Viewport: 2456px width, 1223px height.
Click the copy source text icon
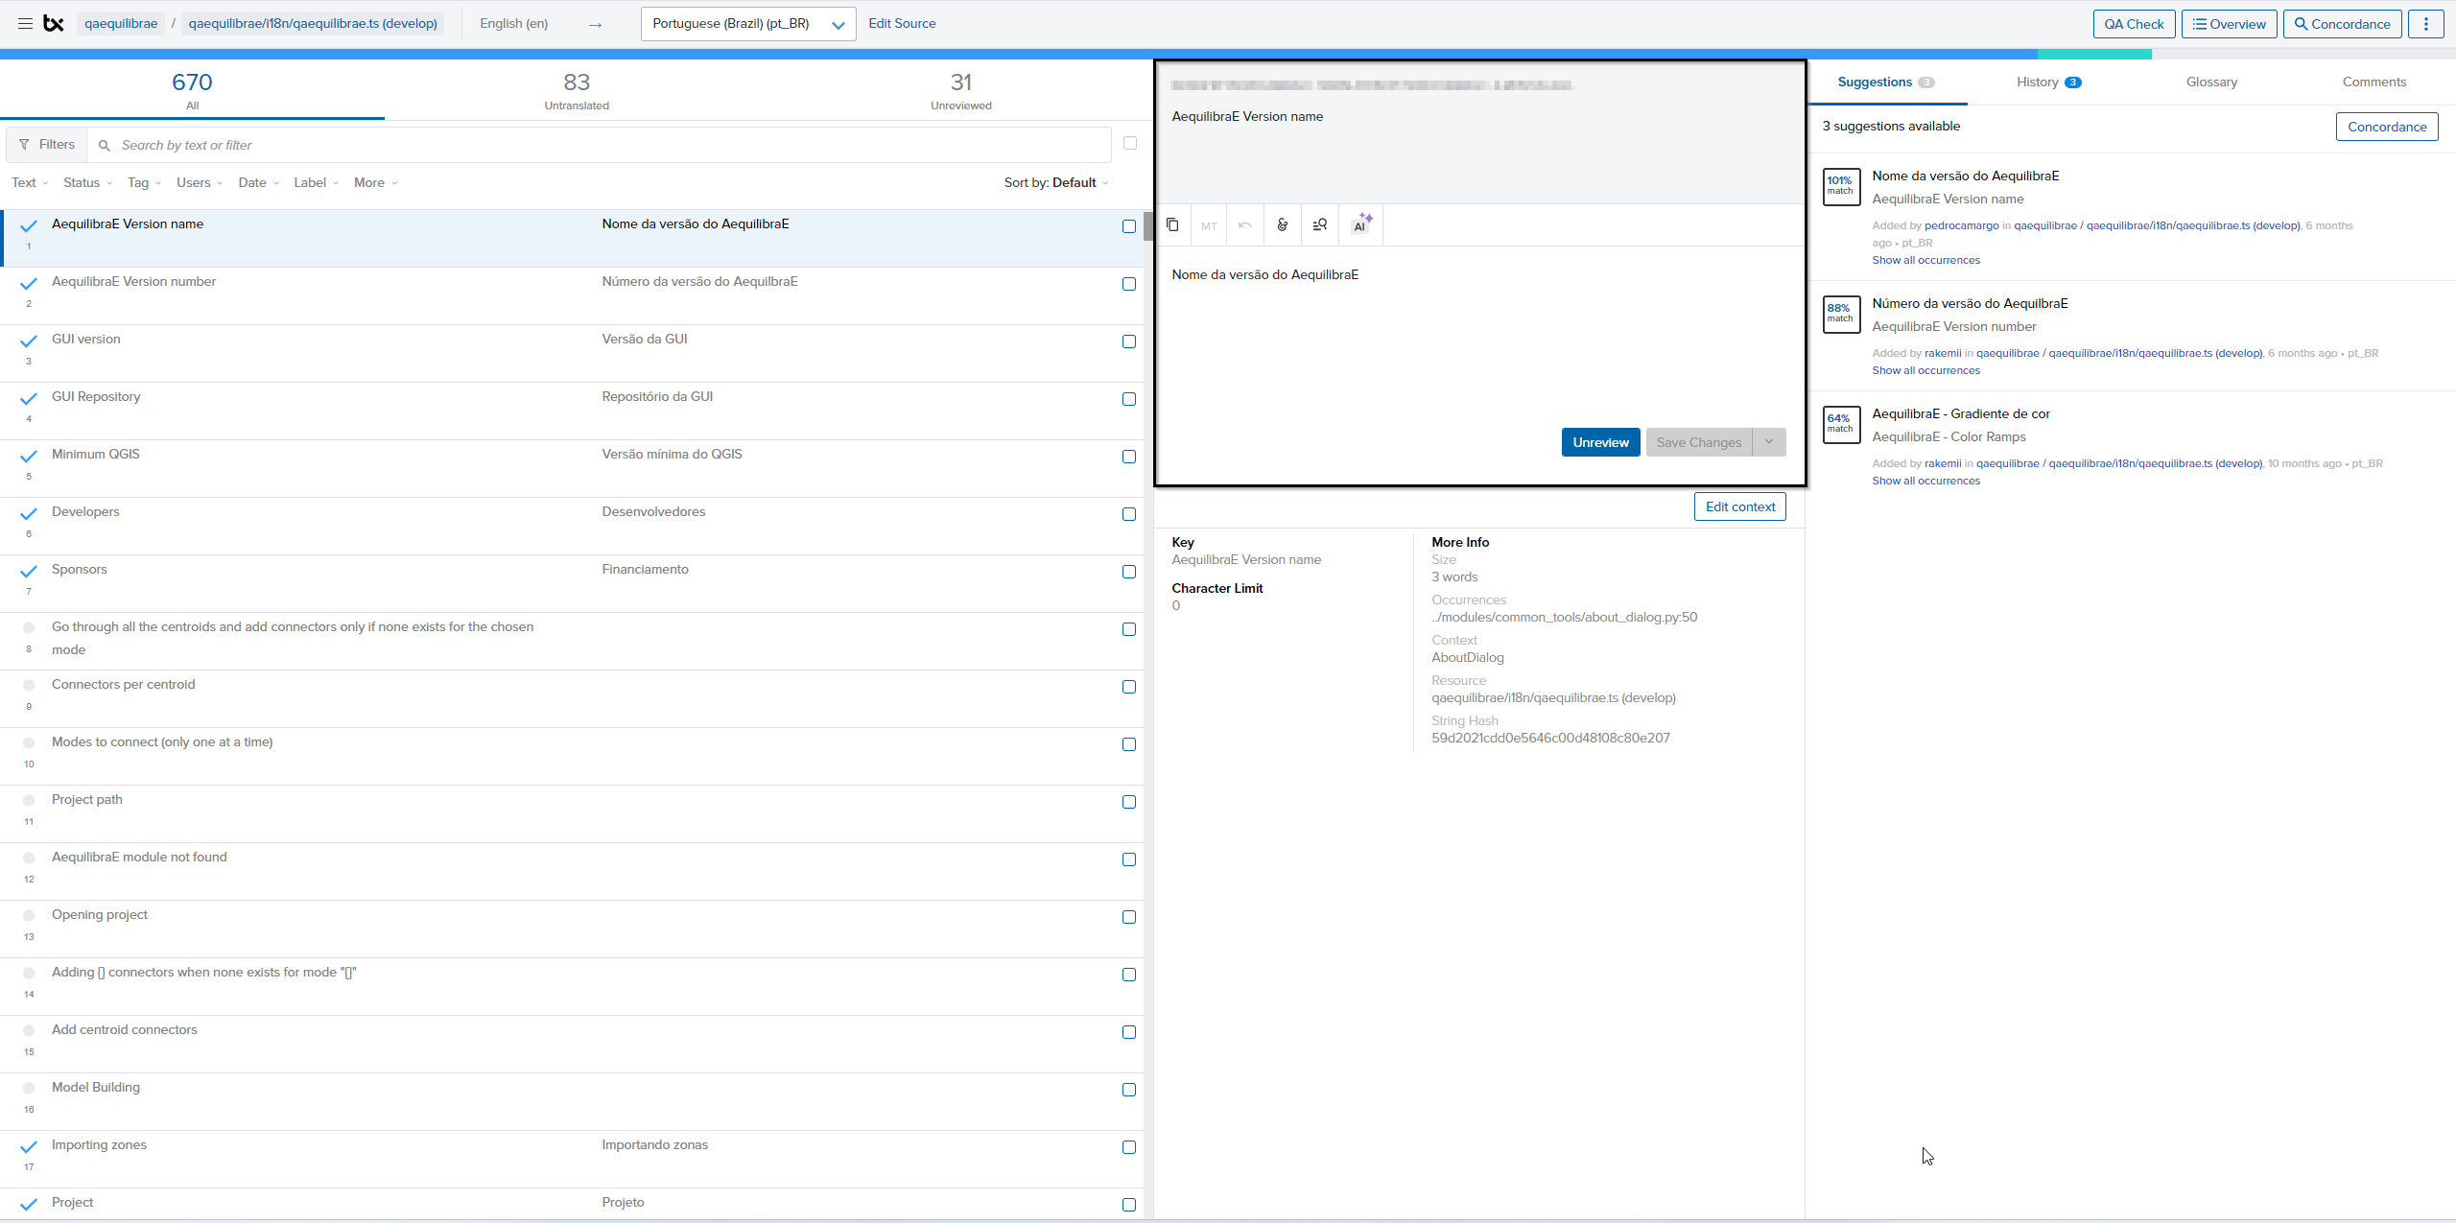pyautogui.click(x=1172, y=224)
